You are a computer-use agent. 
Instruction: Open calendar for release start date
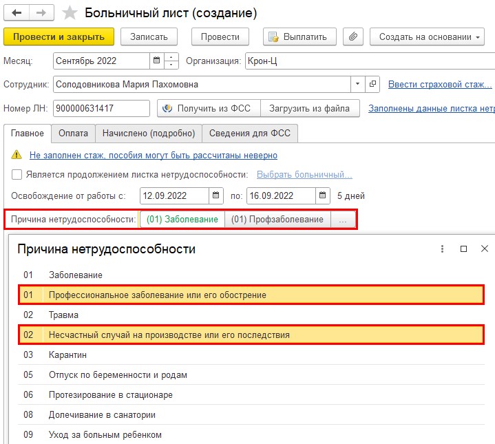[x=216, y=195]
